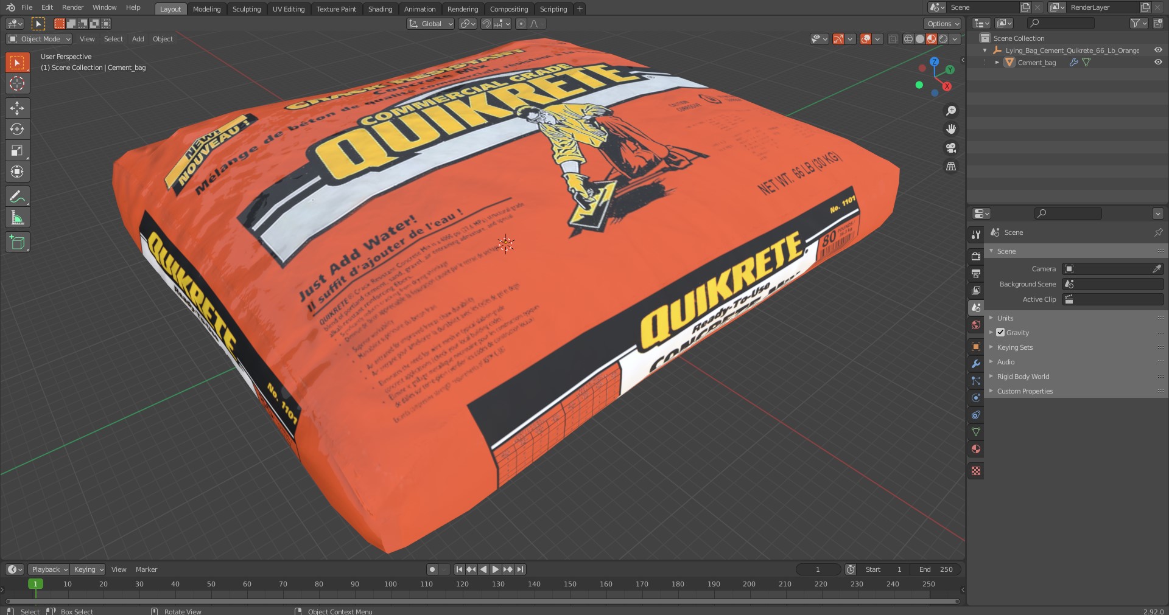Hide Cement_bag object with eye icon
The height and width of the screenshot is (615, 1169).
coord(1158,62)
